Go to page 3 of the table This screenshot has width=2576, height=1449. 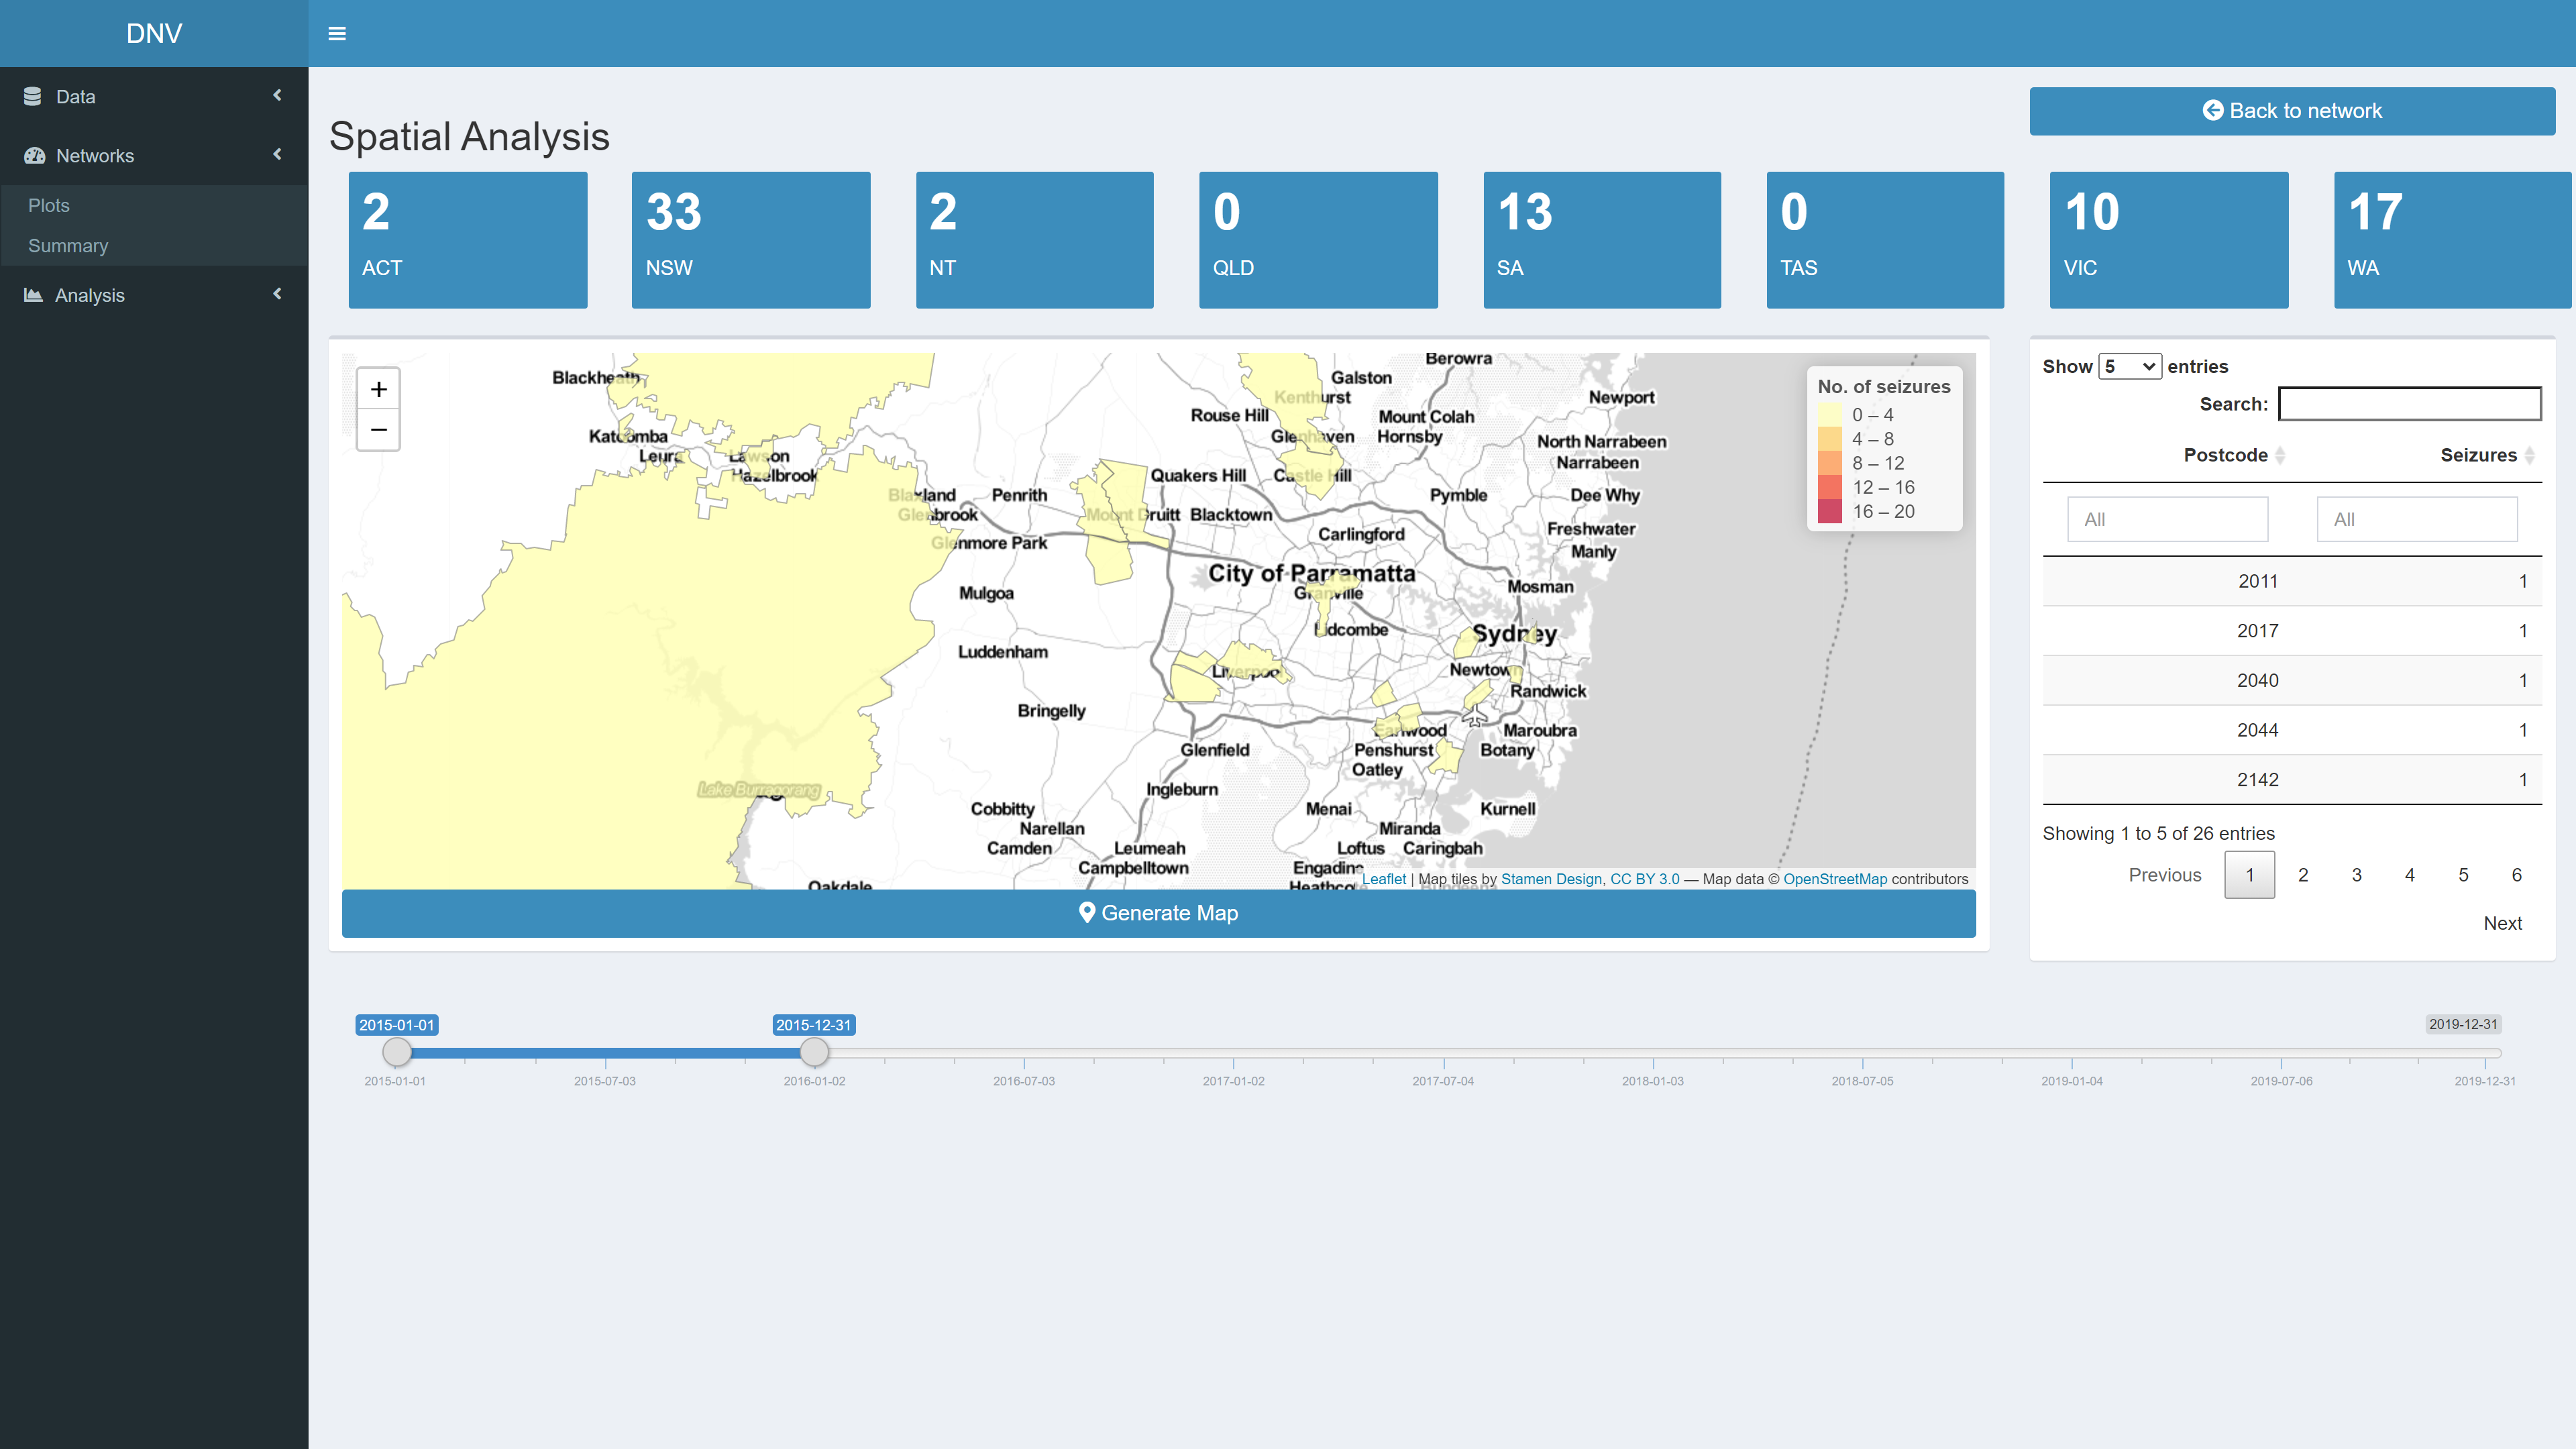tap(2356, 875)
